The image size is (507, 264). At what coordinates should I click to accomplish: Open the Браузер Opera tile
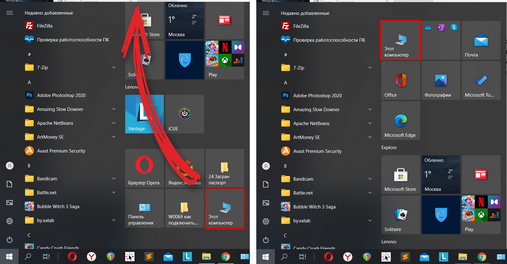coord(144,168)
